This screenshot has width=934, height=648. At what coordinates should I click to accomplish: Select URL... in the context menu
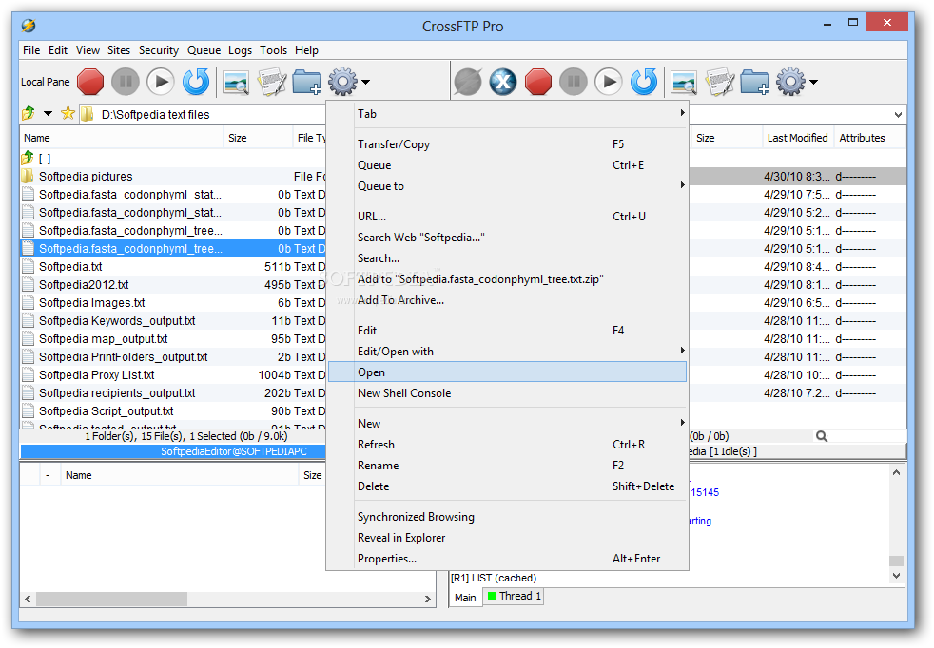tap(508, 217)
